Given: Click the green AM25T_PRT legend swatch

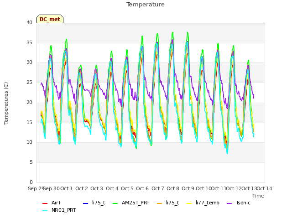Looking at the screenshot, I should pyautogui.click(x=115, y=203).
